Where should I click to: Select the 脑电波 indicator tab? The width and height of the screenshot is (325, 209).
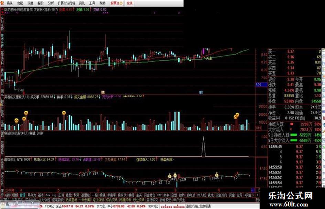coord(191,195)
